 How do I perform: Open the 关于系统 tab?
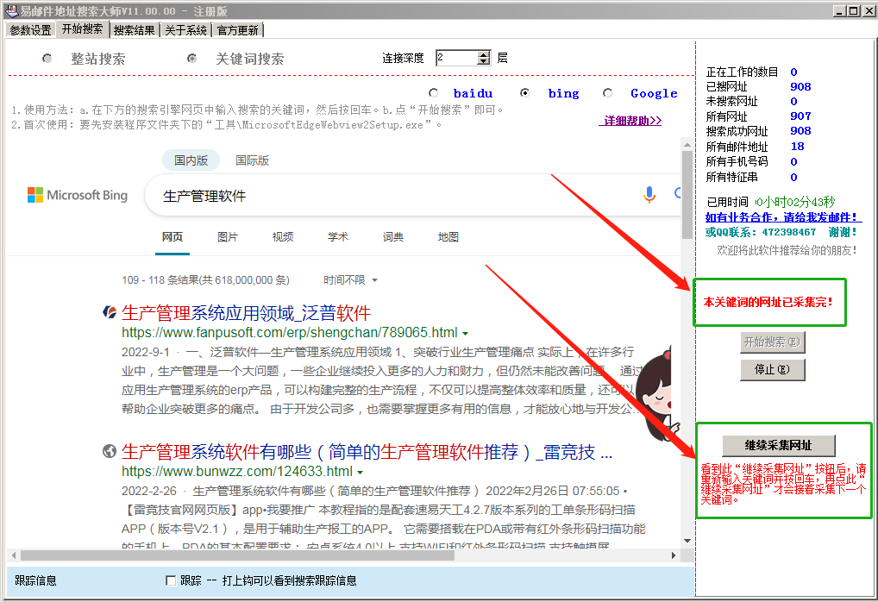pos(185,30)
